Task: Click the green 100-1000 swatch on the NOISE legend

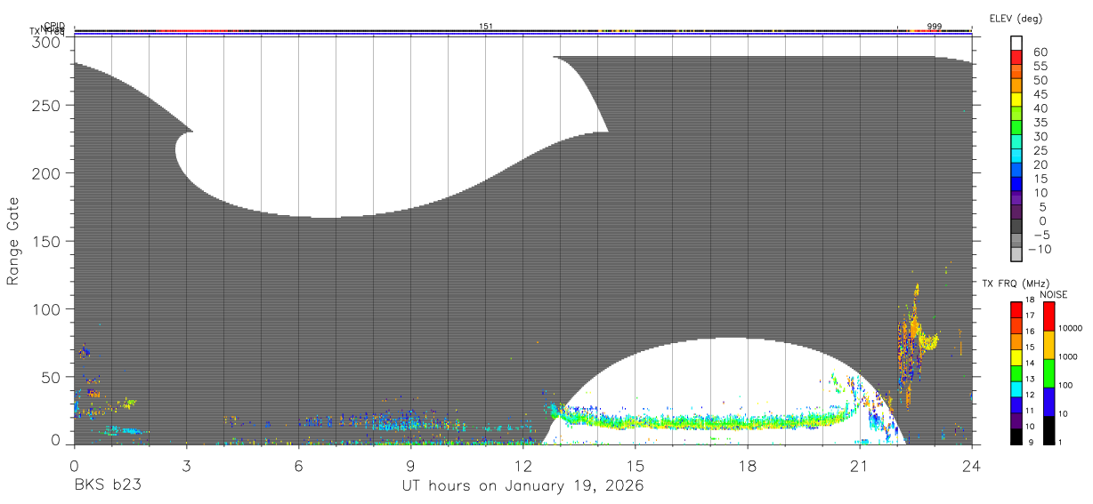Action: click(x=1048, y=373)
